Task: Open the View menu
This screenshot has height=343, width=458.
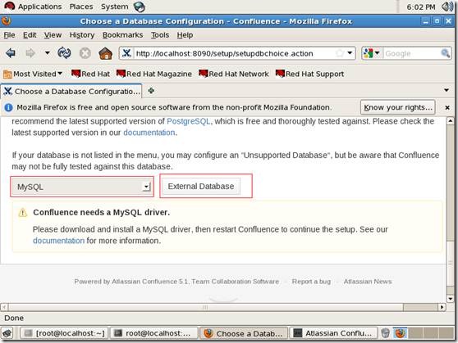Action: 53,35
